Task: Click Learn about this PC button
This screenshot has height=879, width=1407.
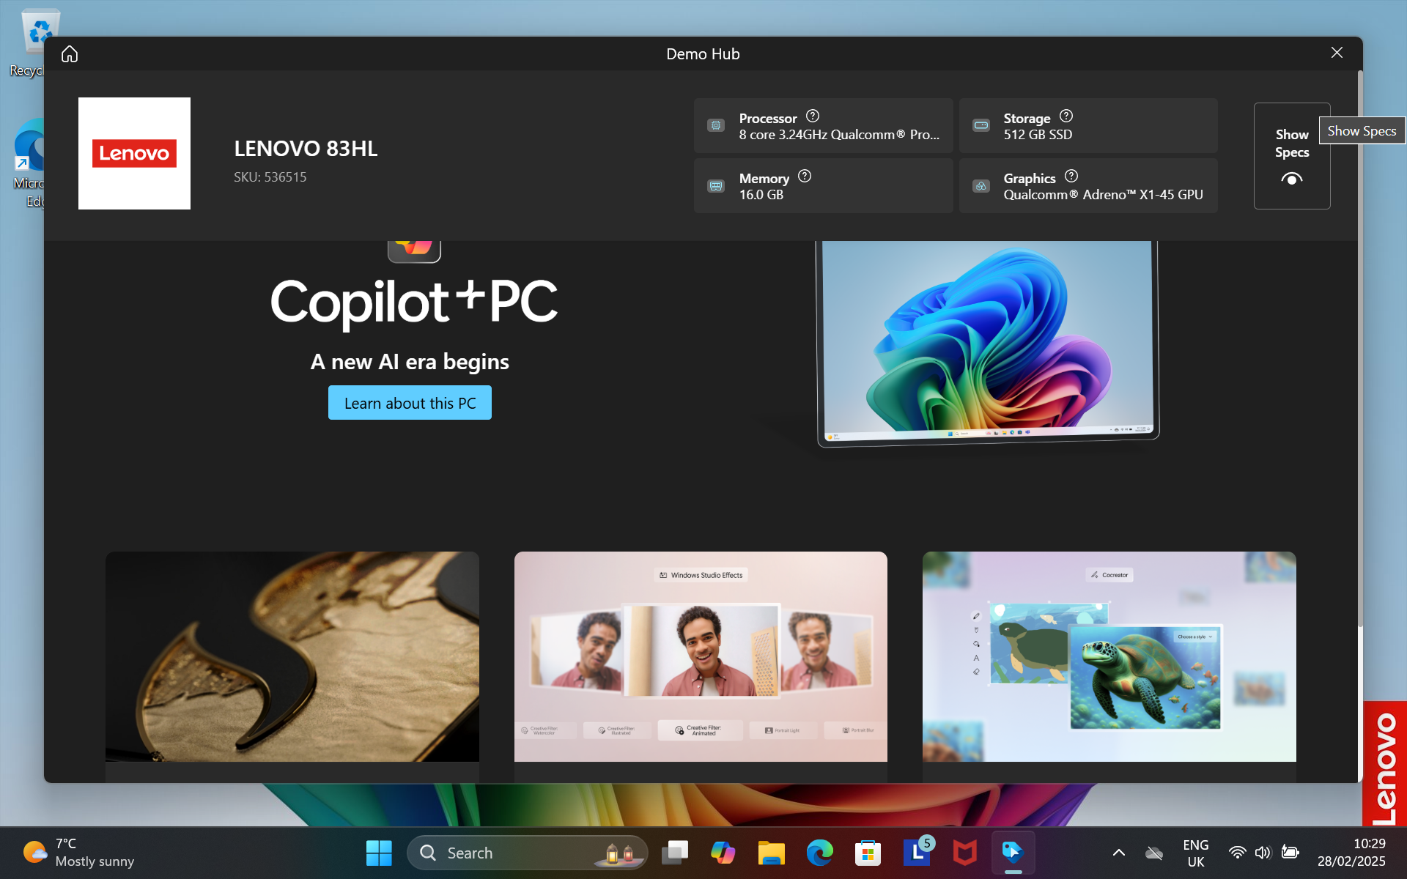Action: (x=410, y=403)
